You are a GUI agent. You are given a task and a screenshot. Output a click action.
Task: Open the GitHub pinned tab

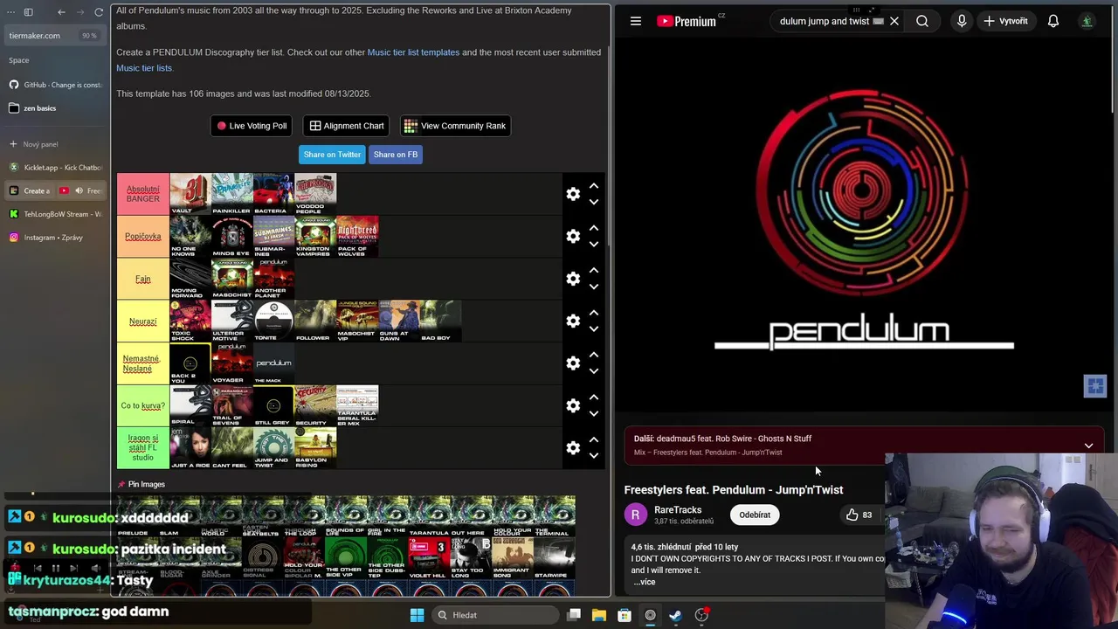[x=56, y=85]
